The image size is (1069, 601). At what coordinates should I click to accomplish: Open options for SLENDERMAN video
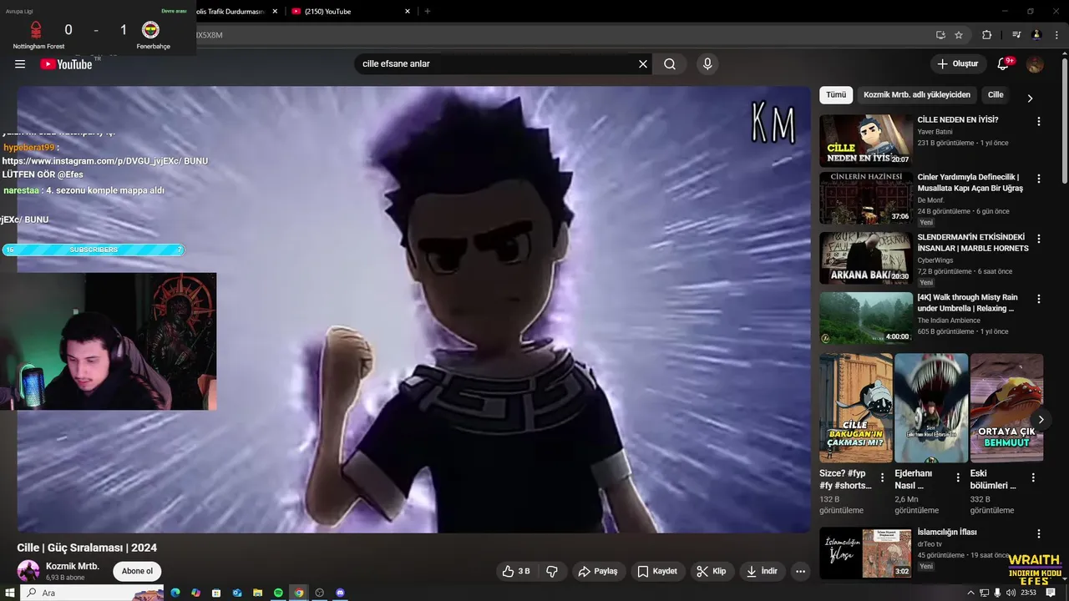point(1039,239)
